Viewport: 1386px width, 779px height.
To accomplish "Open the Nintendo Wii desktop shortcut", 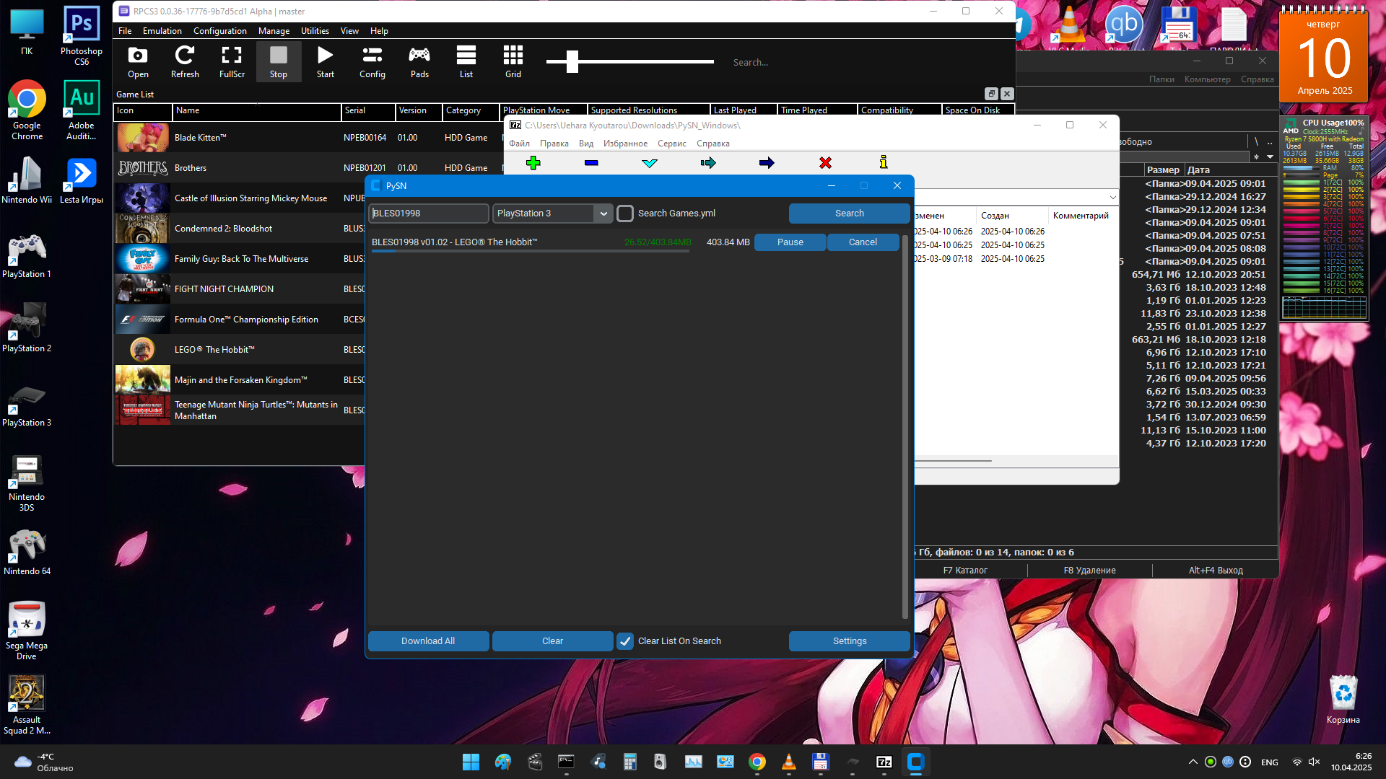I will 27,180.
